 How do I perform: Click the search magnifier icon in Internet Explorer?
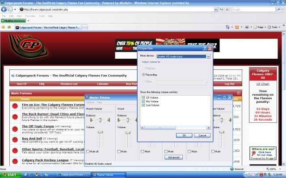279,9
